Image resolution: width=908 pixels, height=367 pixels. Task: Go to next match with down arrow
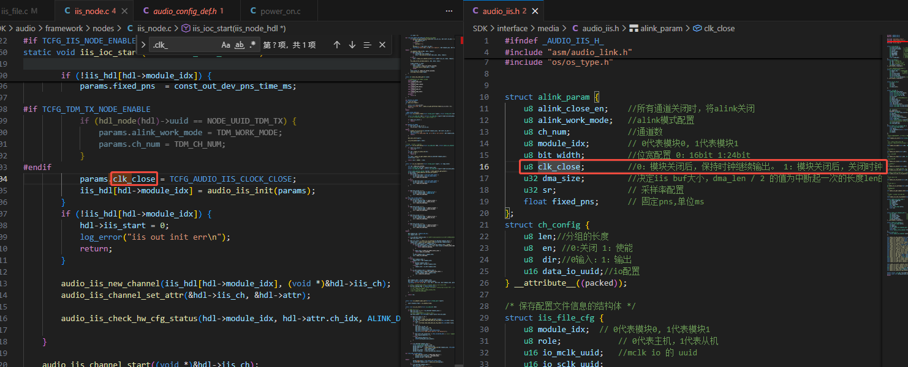point(352,45)
